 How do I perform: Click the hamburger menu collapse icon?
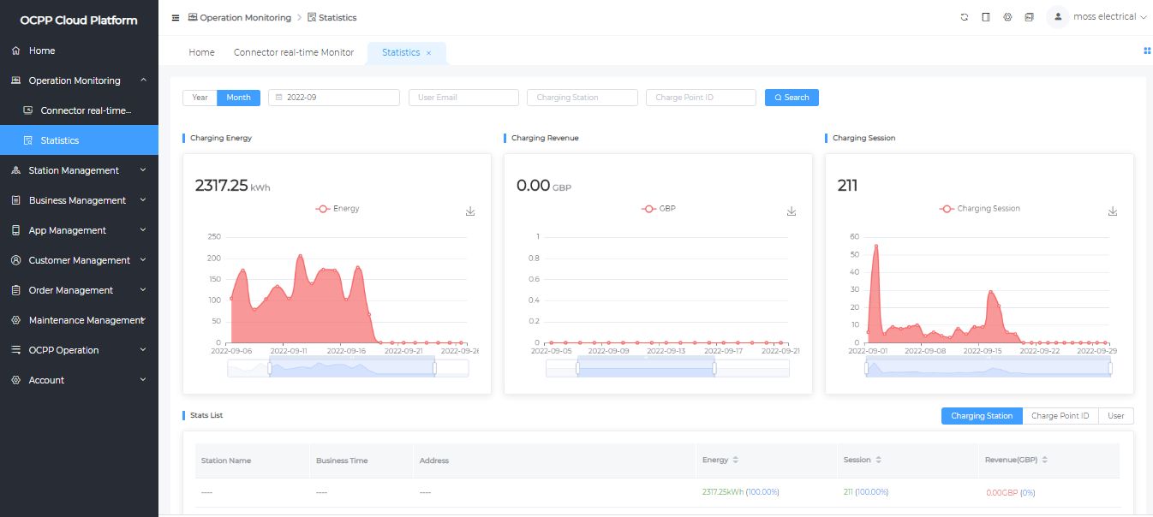(176, 17)
